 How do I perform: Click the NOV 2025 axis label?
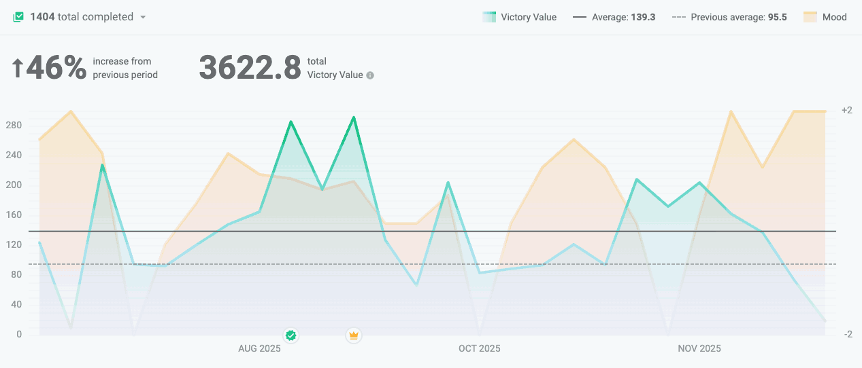[x=699, y=349]
